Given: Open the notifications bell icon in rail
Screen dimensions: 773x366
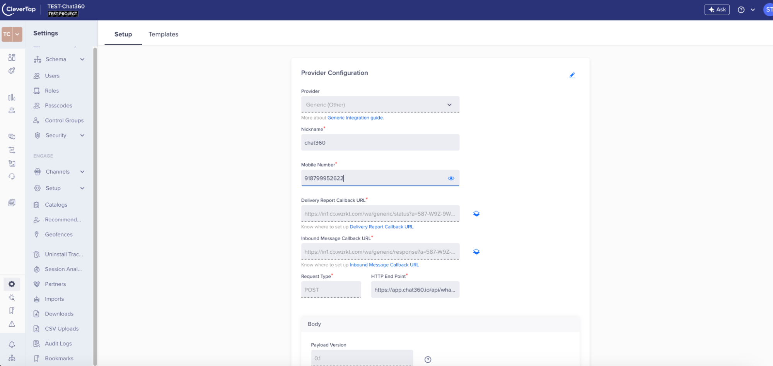Looking at the screenshot, I should pos(12,344).
